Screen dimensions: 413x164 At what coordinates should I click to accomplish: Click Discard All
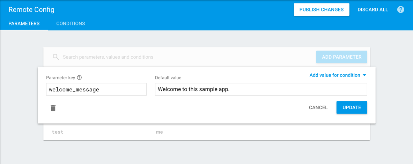pos(373,10)
